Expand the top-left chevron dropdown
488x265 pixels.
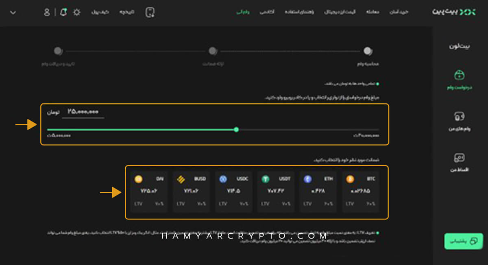[13, 12]
